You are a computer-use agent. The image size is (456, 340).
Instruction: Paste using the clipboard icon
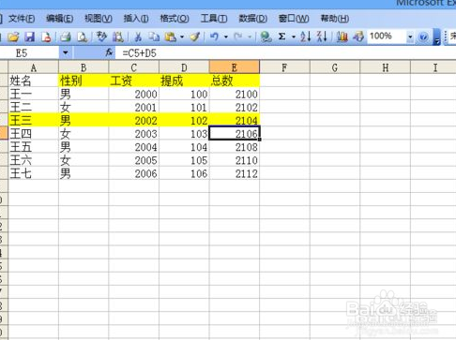point(171,37)
